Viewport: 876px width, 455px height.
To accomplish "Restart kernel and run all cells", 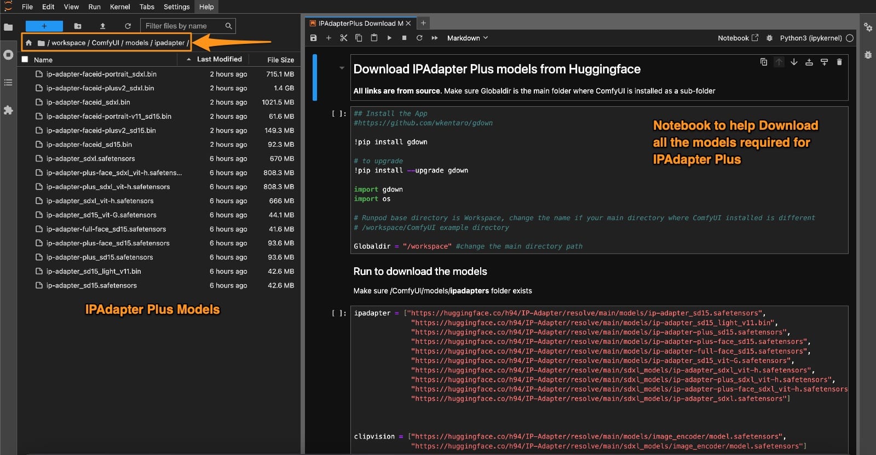I will coord(435,38).
